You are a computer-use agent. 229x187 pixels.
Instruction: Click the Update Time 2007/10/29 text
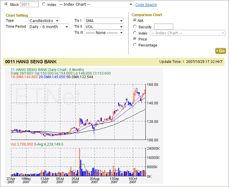pyautogui.click(x=191, y=62)
